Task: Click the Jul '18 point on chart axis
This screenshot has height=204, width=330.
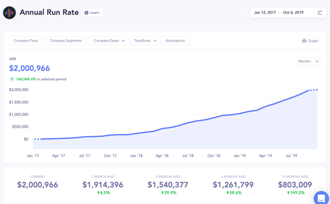Action: coord(188,156)
